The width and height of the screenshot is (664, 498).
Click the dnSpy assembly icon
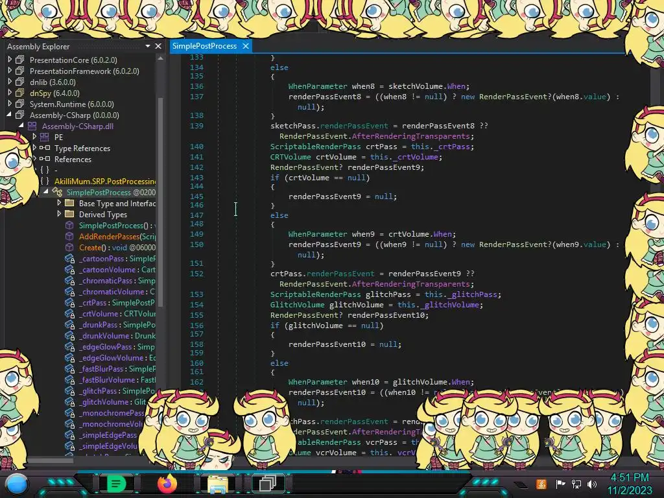tap(20, 93)
